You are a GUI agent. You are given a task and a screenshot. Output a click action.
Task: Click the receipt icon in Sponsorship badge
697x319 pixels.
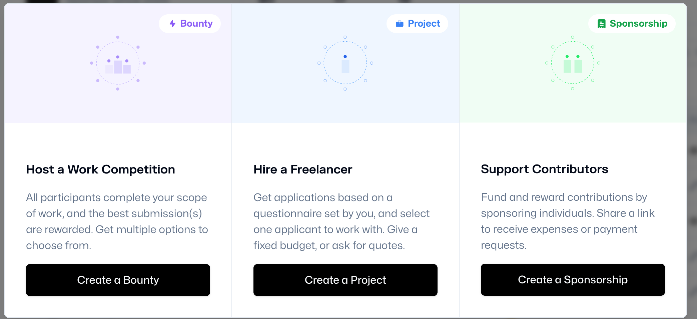[601, 24]
